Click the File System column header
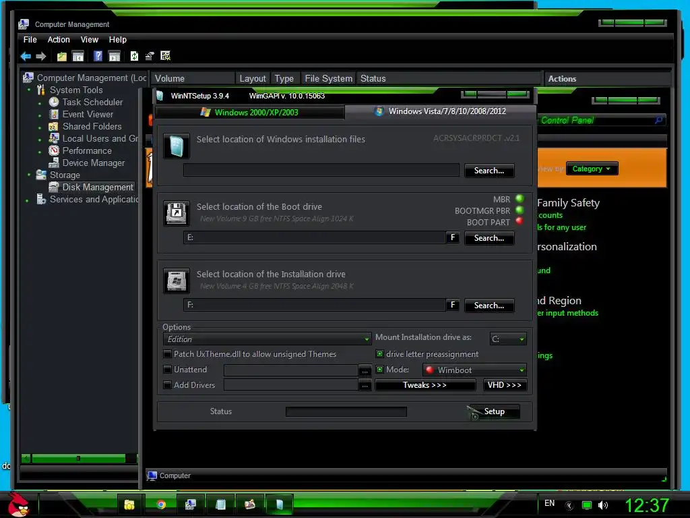The height and width of the screenshot is (518, 690). pos(328,78)
